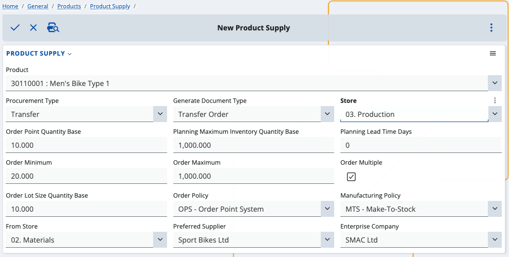The image size is (509, 257).
Task: Open the General breadcrumb link
Action: coord(38,6)
